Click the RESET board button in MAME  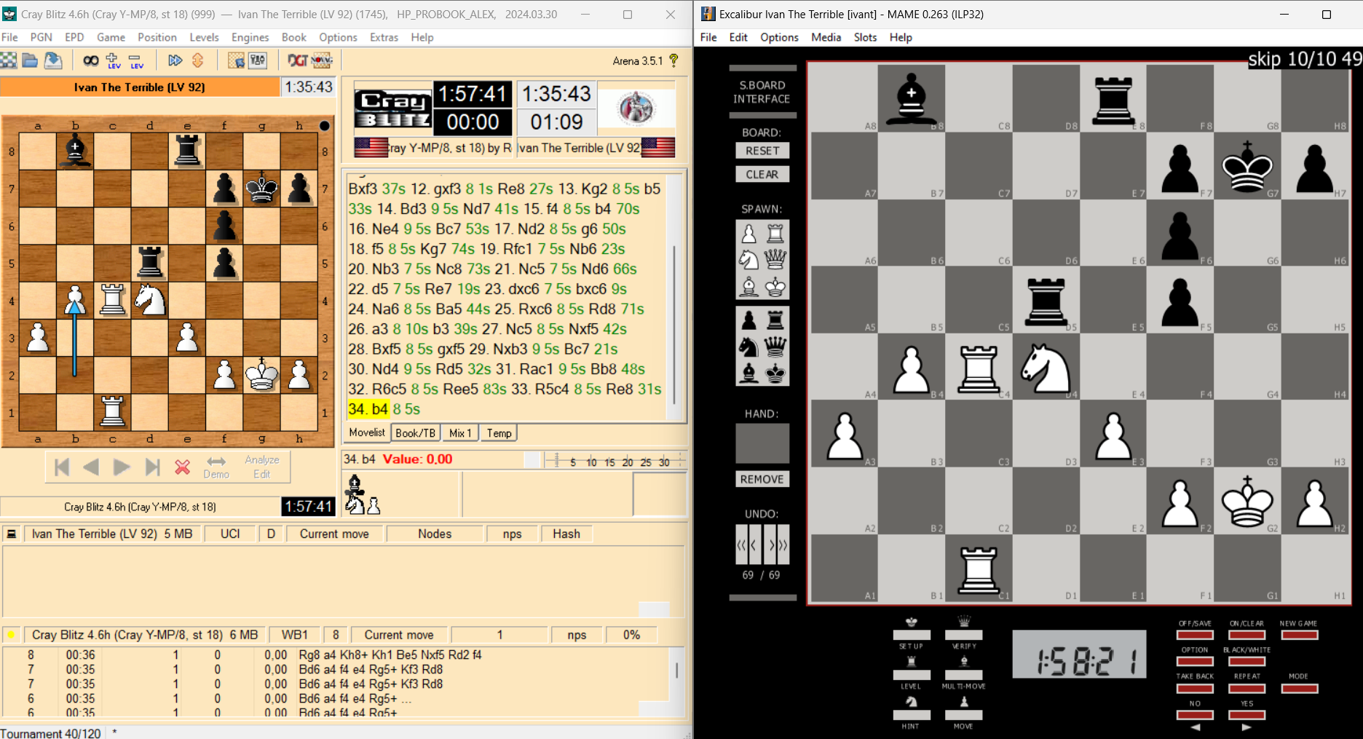pos(762,151)
